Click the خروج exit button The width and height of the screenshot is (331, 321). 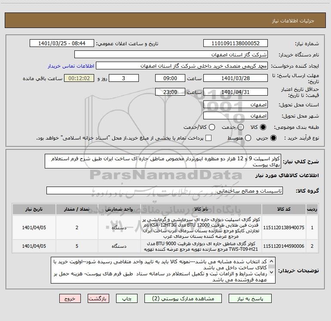[70, 298]
